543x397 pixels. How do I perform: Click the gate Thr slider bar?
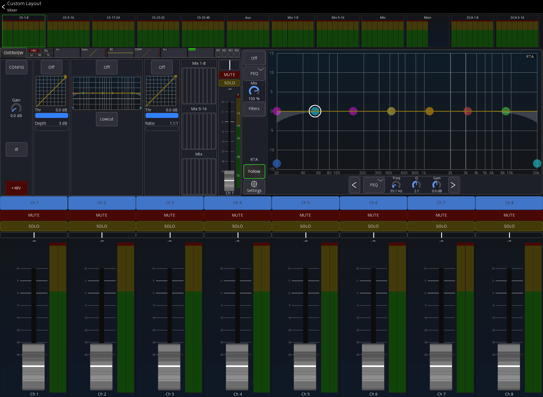(51, 115)
